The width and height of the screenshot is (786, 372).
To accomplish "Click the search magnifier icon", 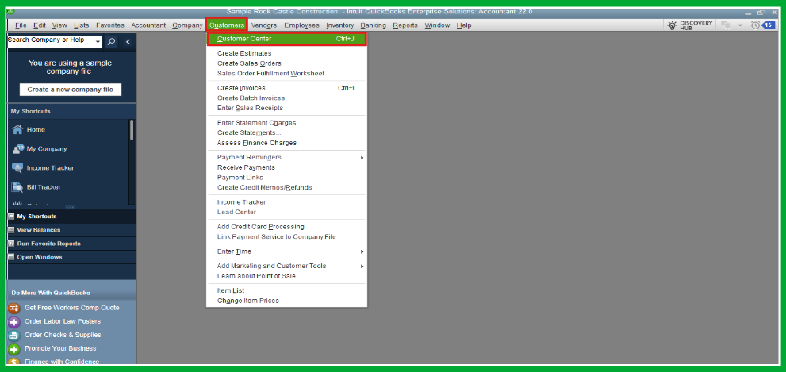I will (111, 41).
